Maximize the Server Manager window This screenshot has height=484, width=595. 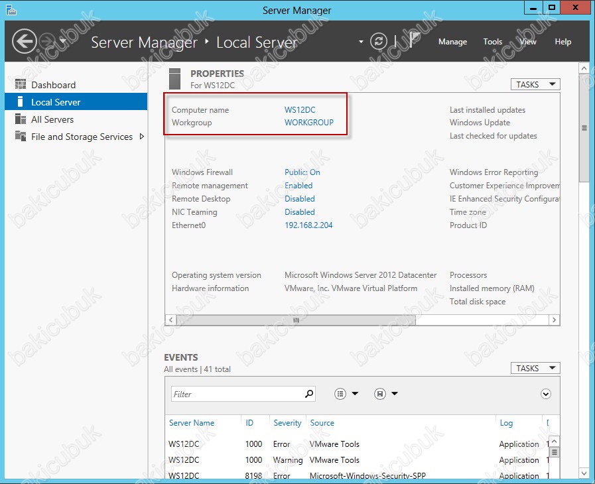pyautogui.click(x=551, y=7)
